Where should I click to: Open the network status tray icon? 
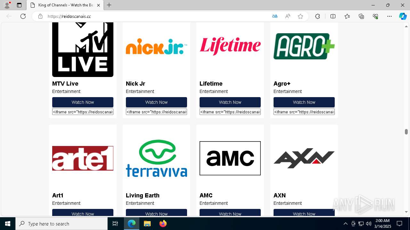(361, 224)
